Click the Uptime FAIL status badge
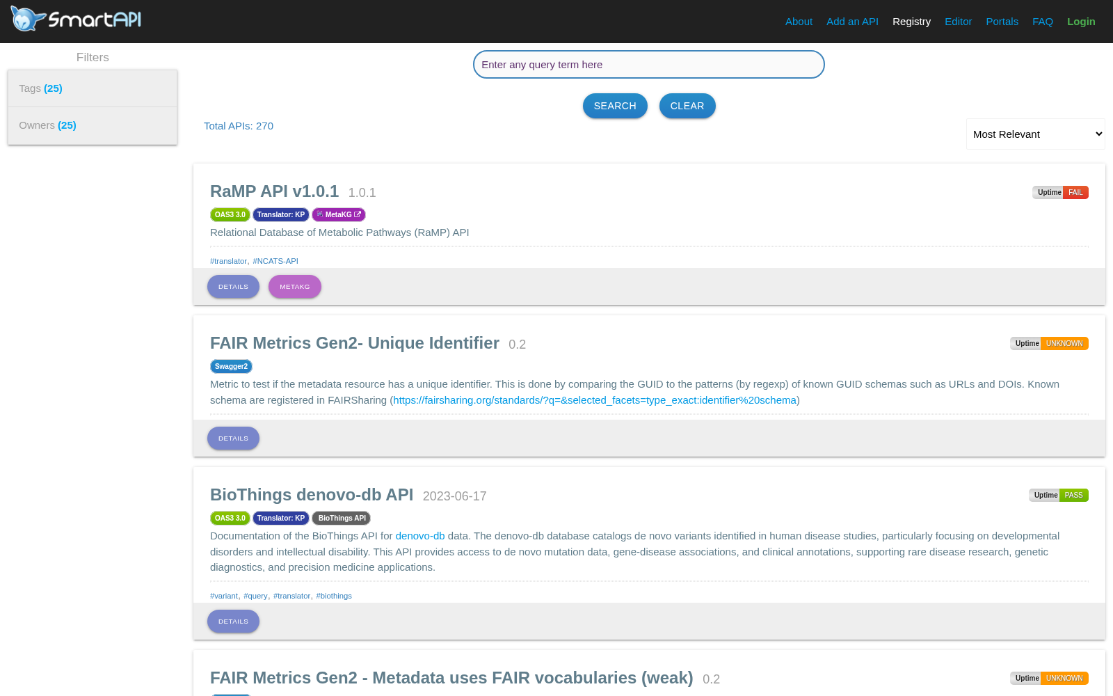The height and width of the screenshot is (696, 1113). point(1060,192)
